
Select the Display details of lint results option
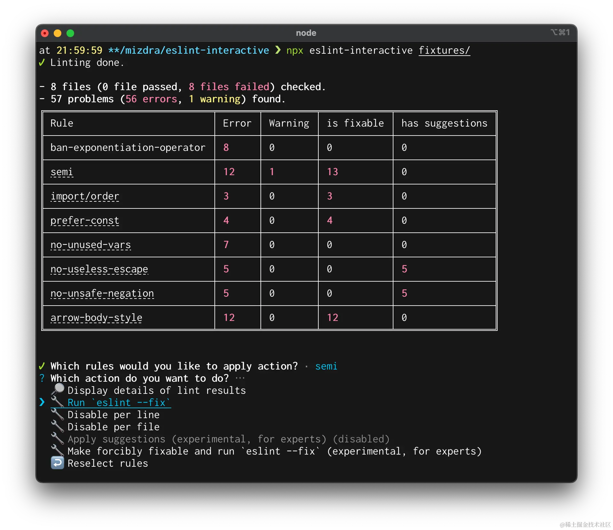tap(157, 390)
